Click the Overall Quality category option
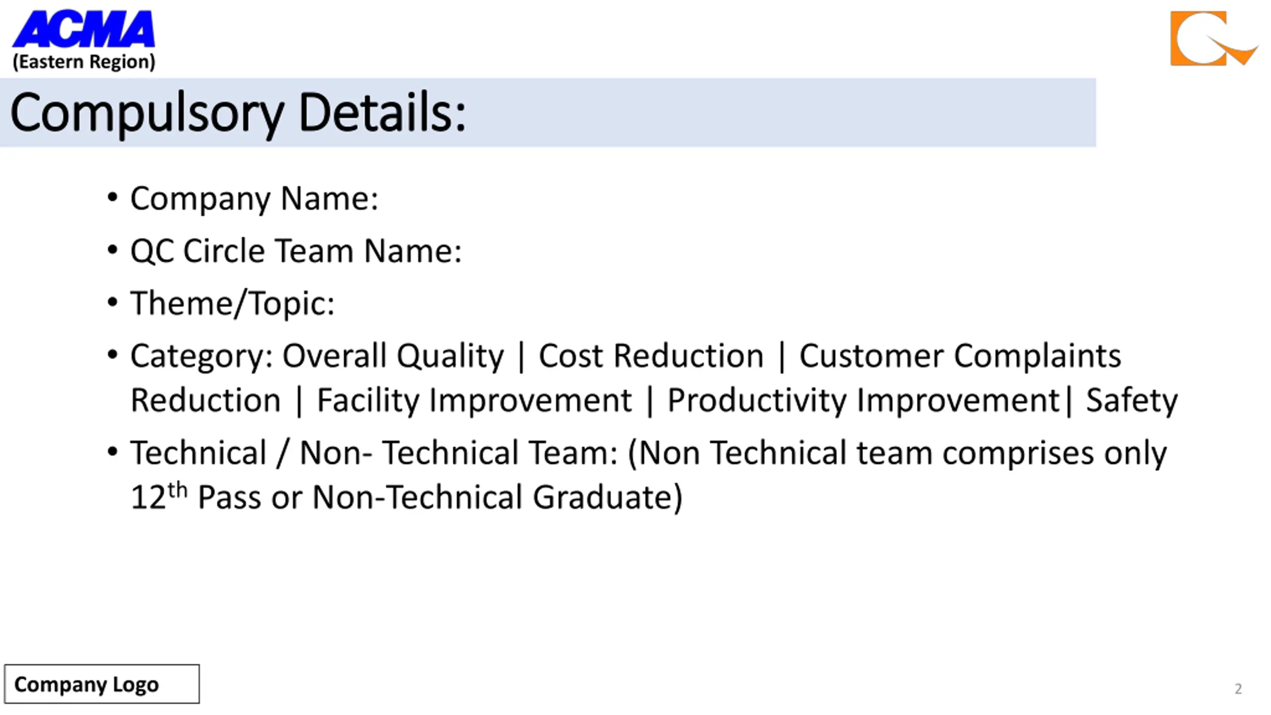 tap(393, 356)
